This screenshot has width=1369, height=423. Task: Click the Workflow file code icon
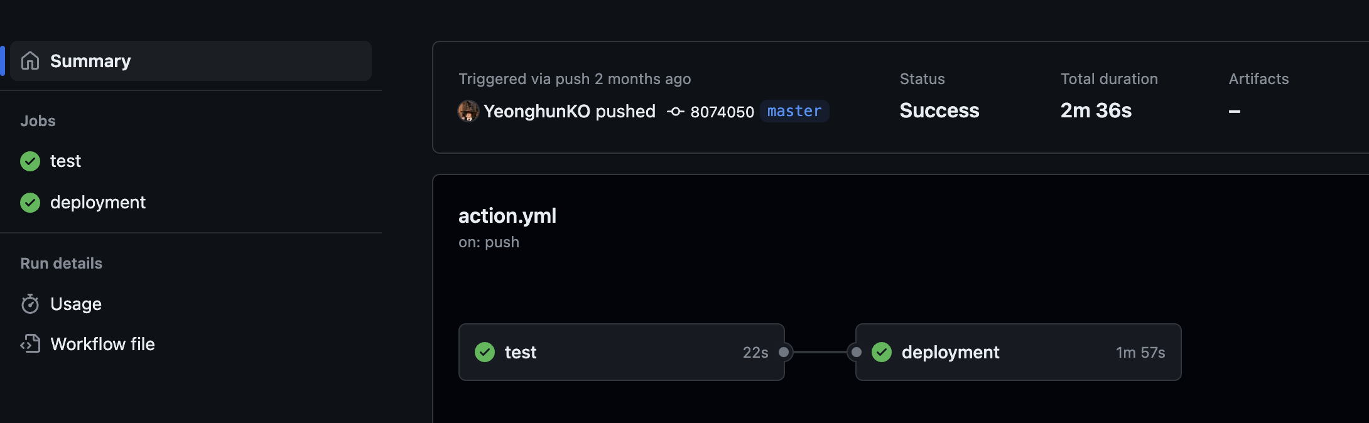pyautogui.click(x=30, y=344)
